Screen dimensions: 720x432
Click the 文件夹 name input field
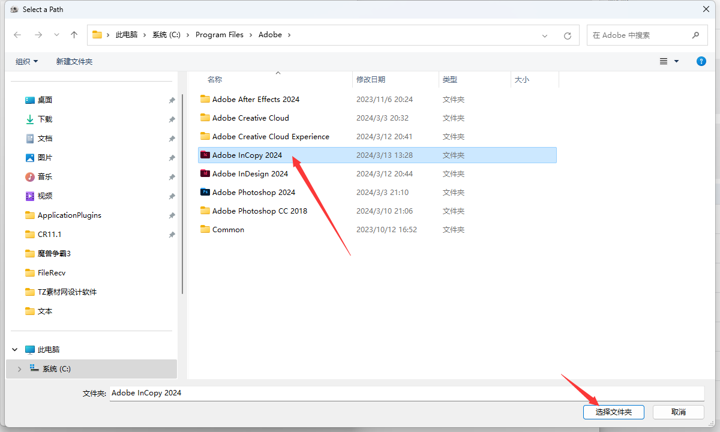[407, 393]
